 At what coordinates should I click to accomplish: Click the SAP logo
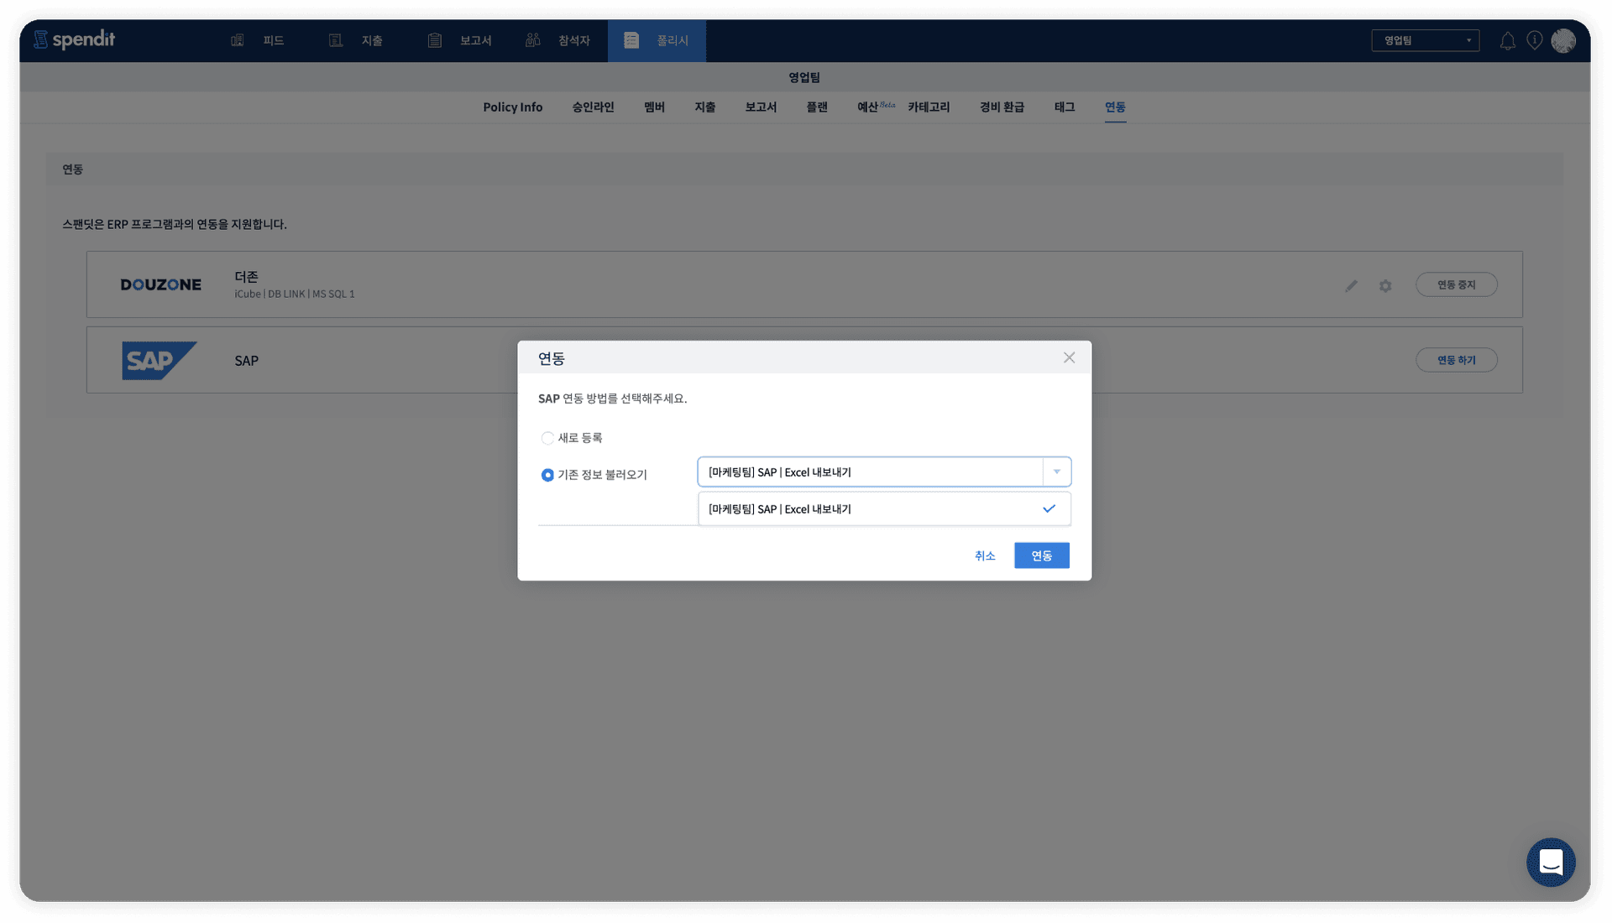(160, 360)
